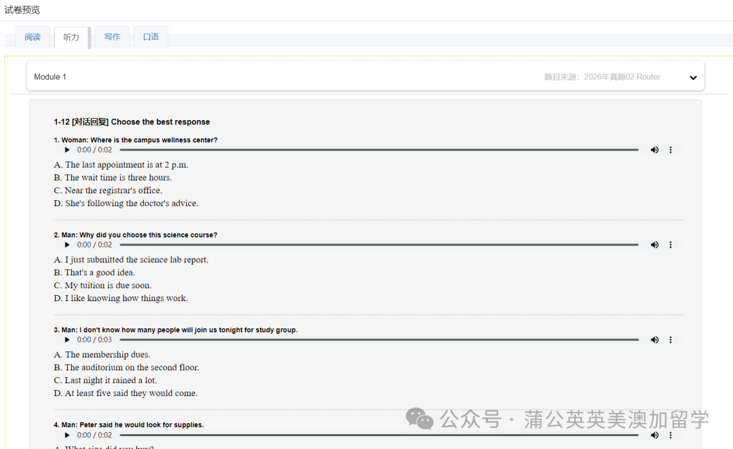The height and width of the screenshot is (449, 733).
Task: Open the 写作 tab
Action: coord(112,37)
